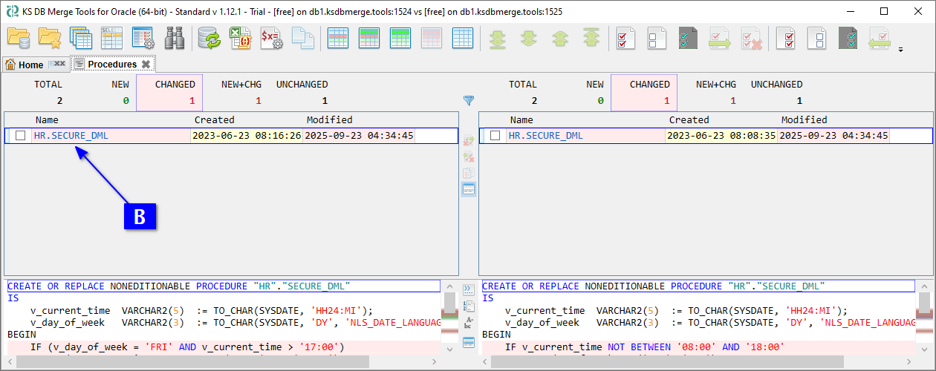Viewport: 936px width, 371px height.
Task: Click the toolbar overflow arrow
Action: click(x=901, y=50)
